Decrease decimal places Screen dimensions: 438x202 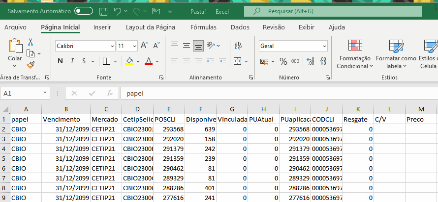322,61
